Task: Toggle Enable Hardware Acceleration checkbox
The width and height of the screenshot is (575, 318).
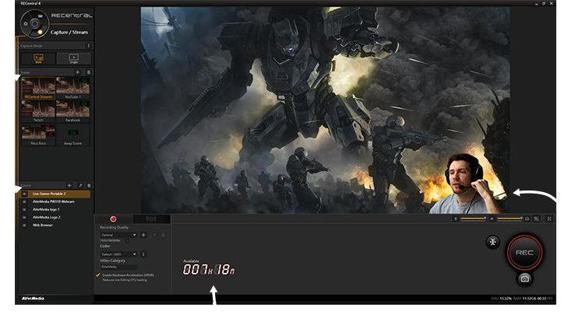Action: tap(98, 274)
